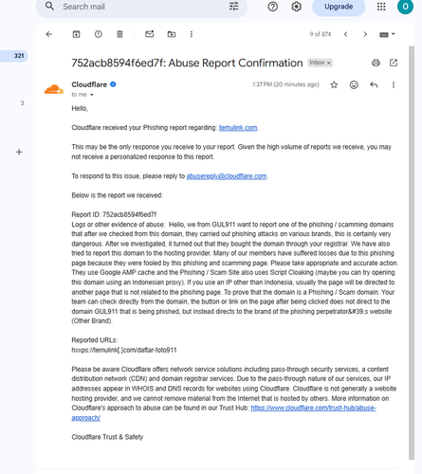Click the '9 of 874' counter
Image resolution: width=422 pixels, height=474 pixels.
321,34
